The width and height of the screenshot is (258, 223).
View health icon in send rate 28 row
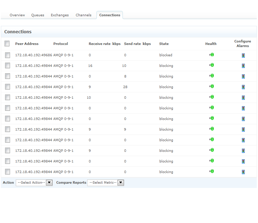coord(212,86)
